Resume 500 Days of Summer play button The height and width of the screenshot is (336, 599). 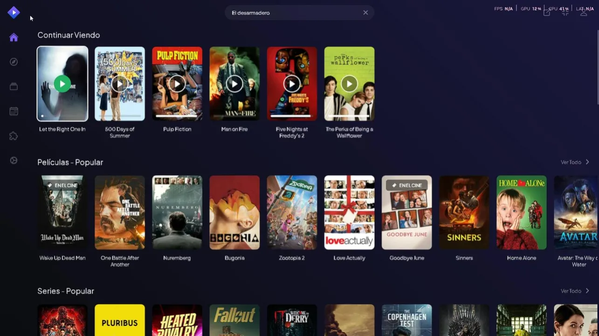coord(120,84)
